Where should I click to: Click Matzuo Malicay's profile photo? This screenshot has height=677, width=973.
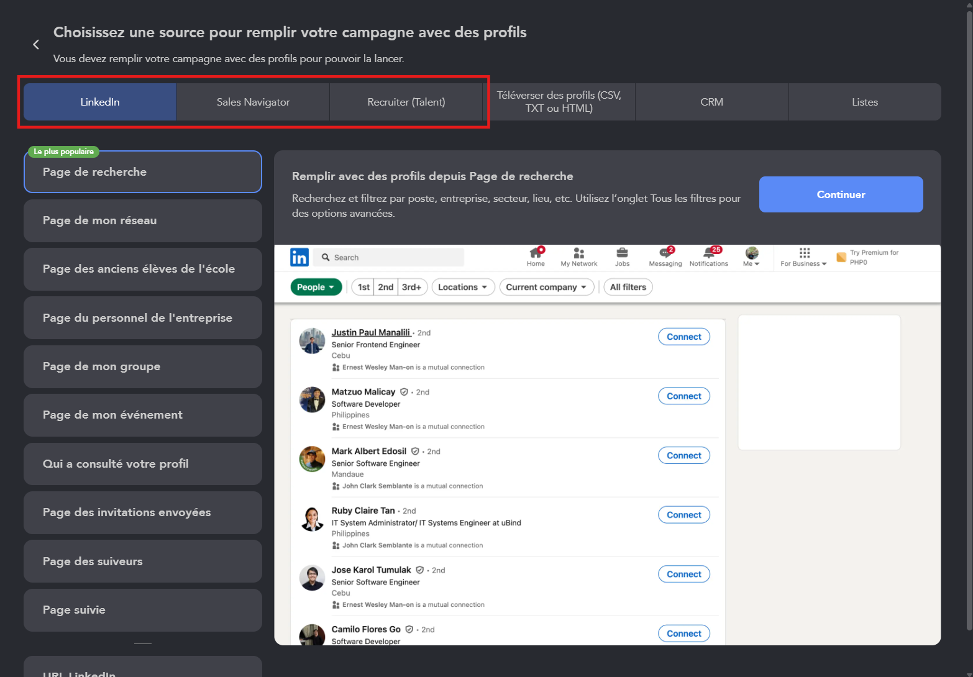tap(312, 400)
